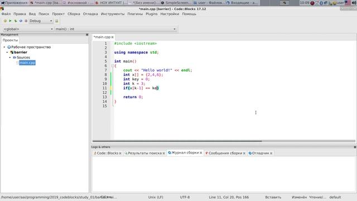Open the Вид menu
Viewport: 357px width, 201px height.
click(x=32, y=14)
